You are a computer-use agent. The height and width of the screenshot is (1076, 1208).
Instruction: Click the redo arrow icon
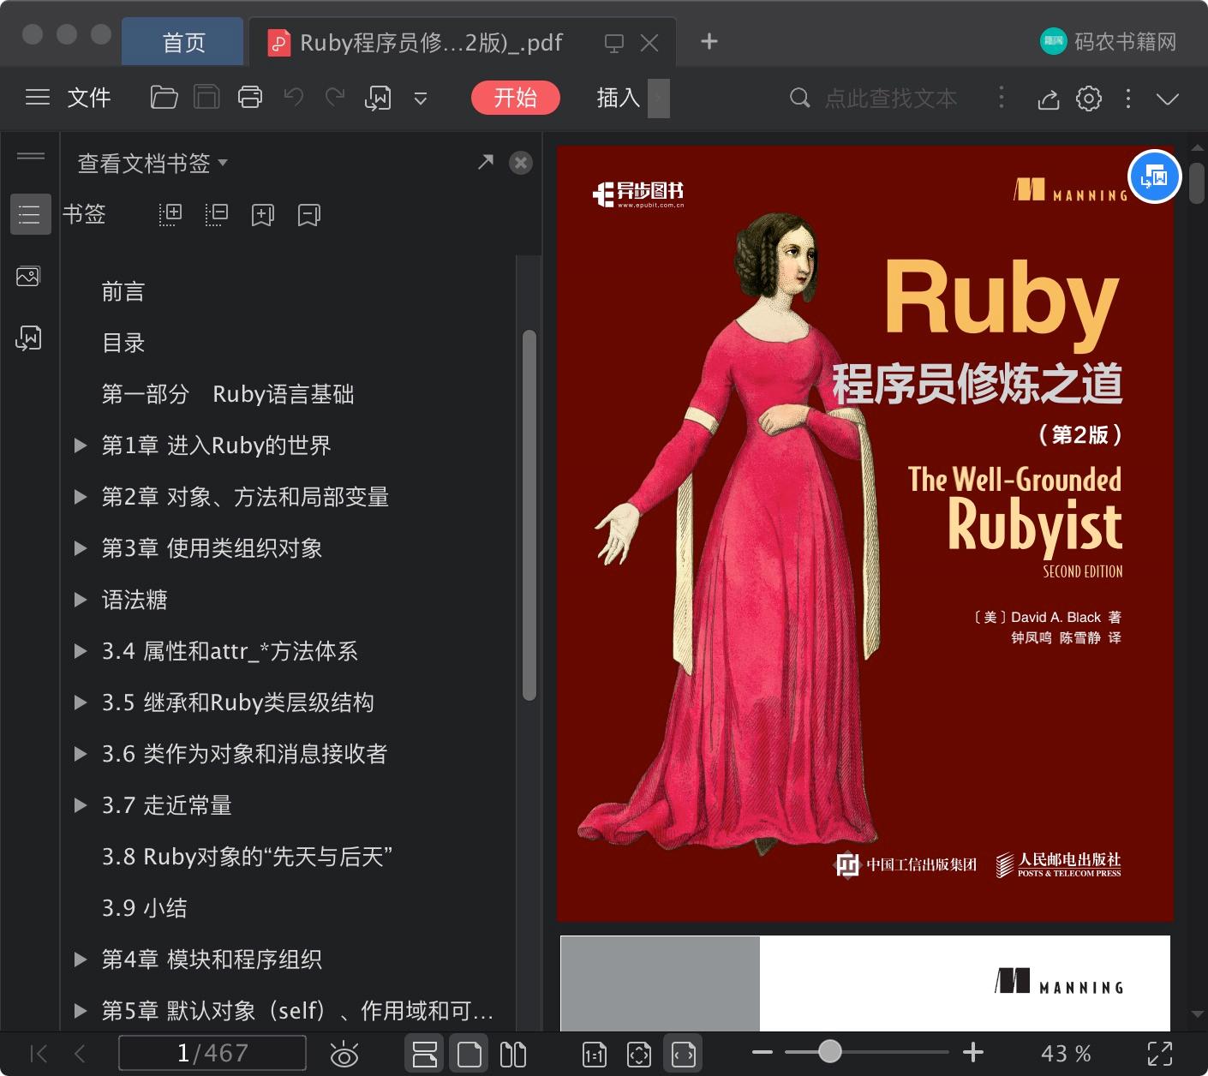335,98
